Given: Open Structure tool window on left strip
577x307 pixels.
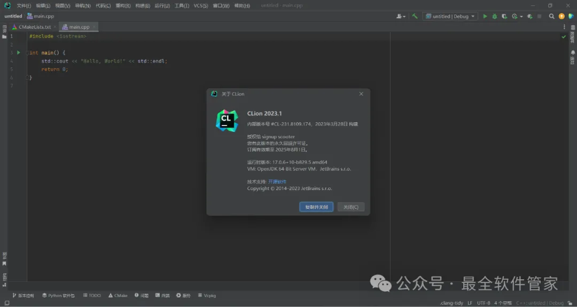Looking at the screenshot, I should (x=4, y=280).
